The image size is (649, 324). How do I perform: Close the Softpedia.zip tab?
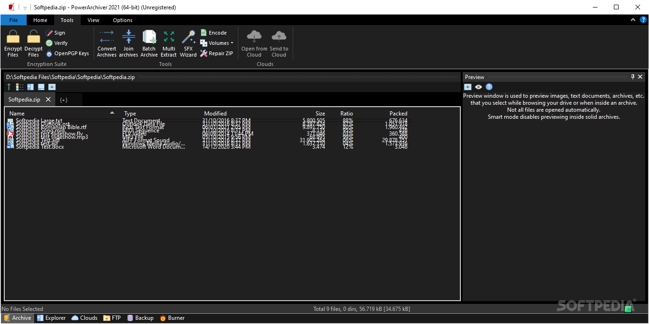point(48,100)
